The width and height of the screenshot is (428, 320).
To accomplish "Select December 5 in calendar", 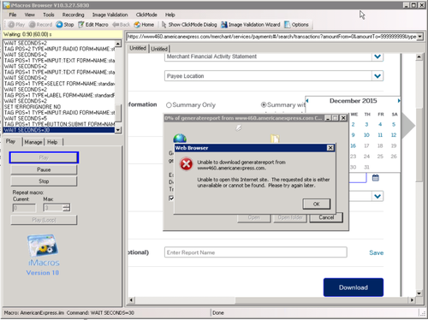I will (x=394, y=124).
